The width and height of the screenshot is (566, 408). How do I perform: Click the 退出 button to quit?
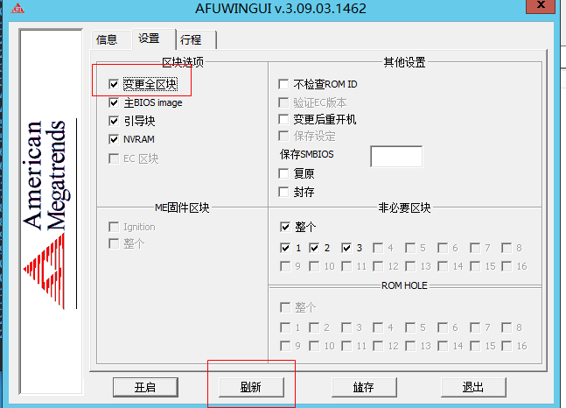[x=473, y=387]
